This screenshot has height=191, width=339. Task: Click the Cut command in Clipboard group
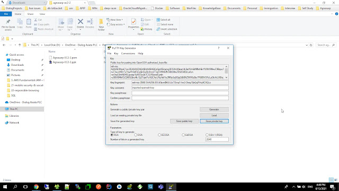38,20
